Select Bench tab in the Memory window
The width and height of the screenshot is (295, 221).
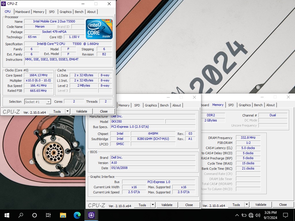(258, 105)
